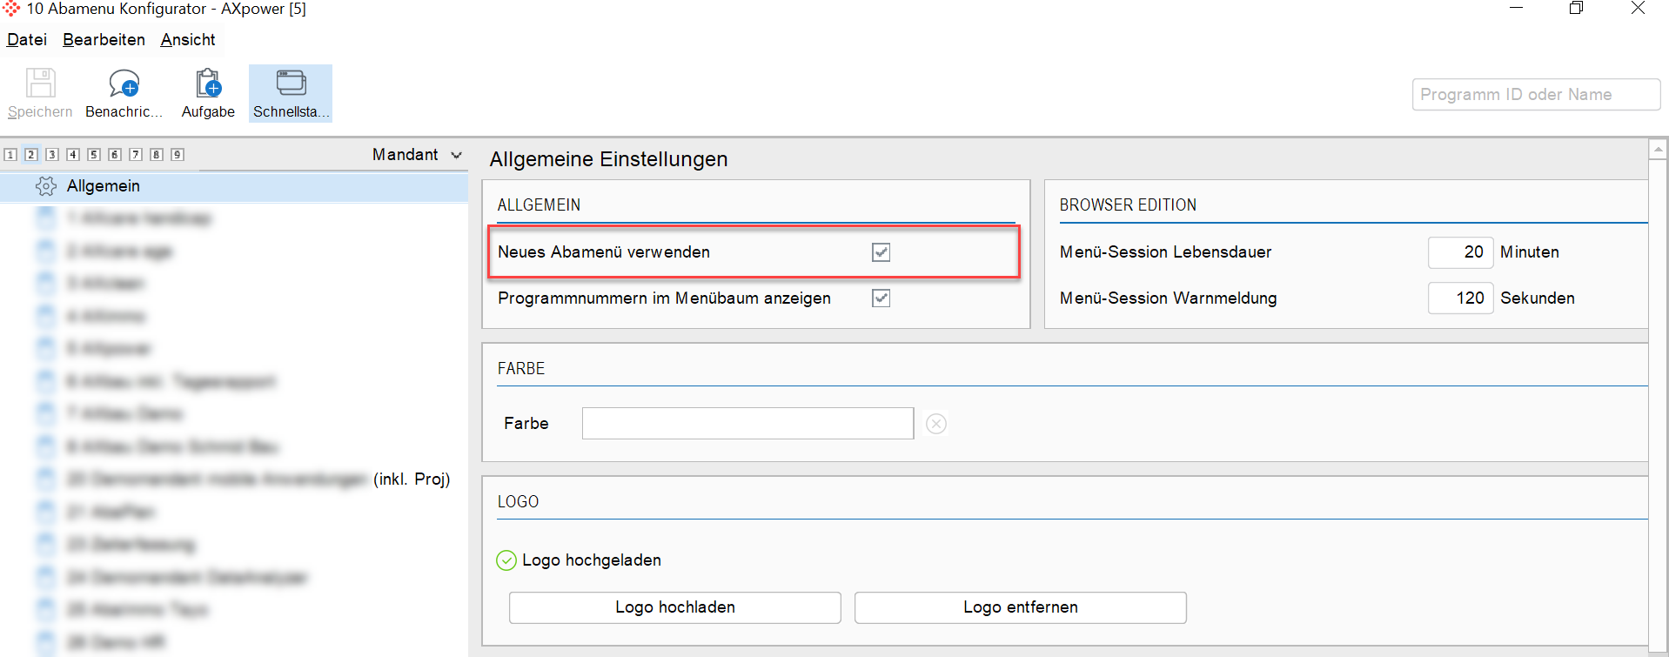Toggle the Schnellstart toolbar icon
The height and width of the screenshot is (657, 1669).
coord(291,83)
